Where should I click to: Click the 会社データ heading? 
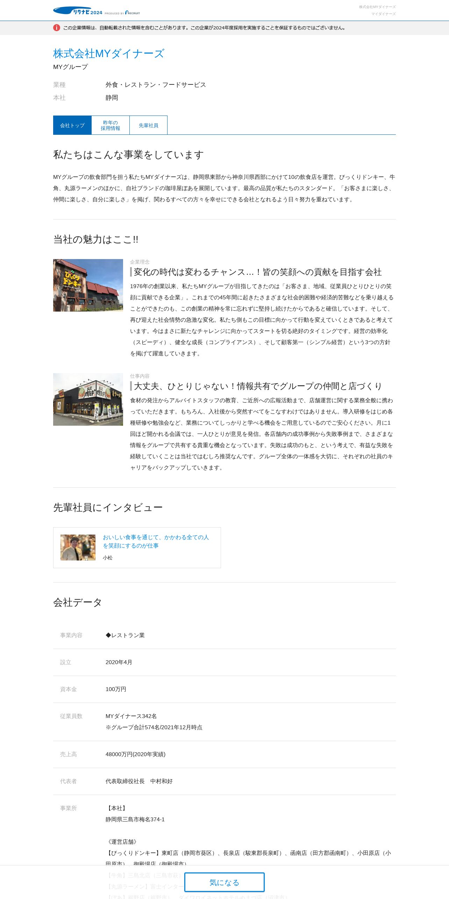pos(78,602)
